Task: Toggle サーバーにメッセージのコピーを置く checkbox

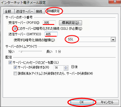Action: coord(10,62)
